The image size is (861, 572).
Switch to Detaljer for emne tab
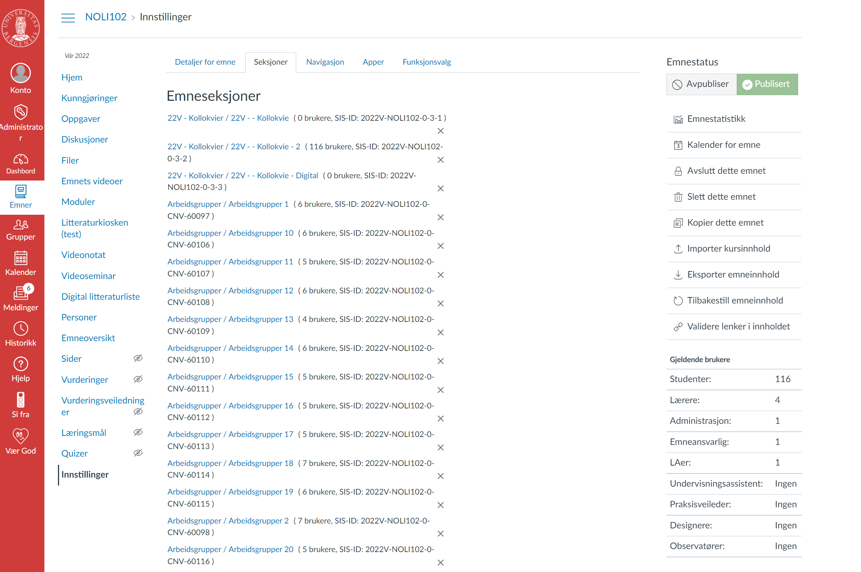tap(205, 62)
